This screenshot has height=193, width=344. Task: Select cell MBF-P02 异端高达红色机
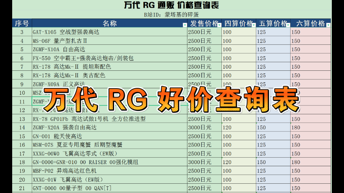(x=110, y=171)
